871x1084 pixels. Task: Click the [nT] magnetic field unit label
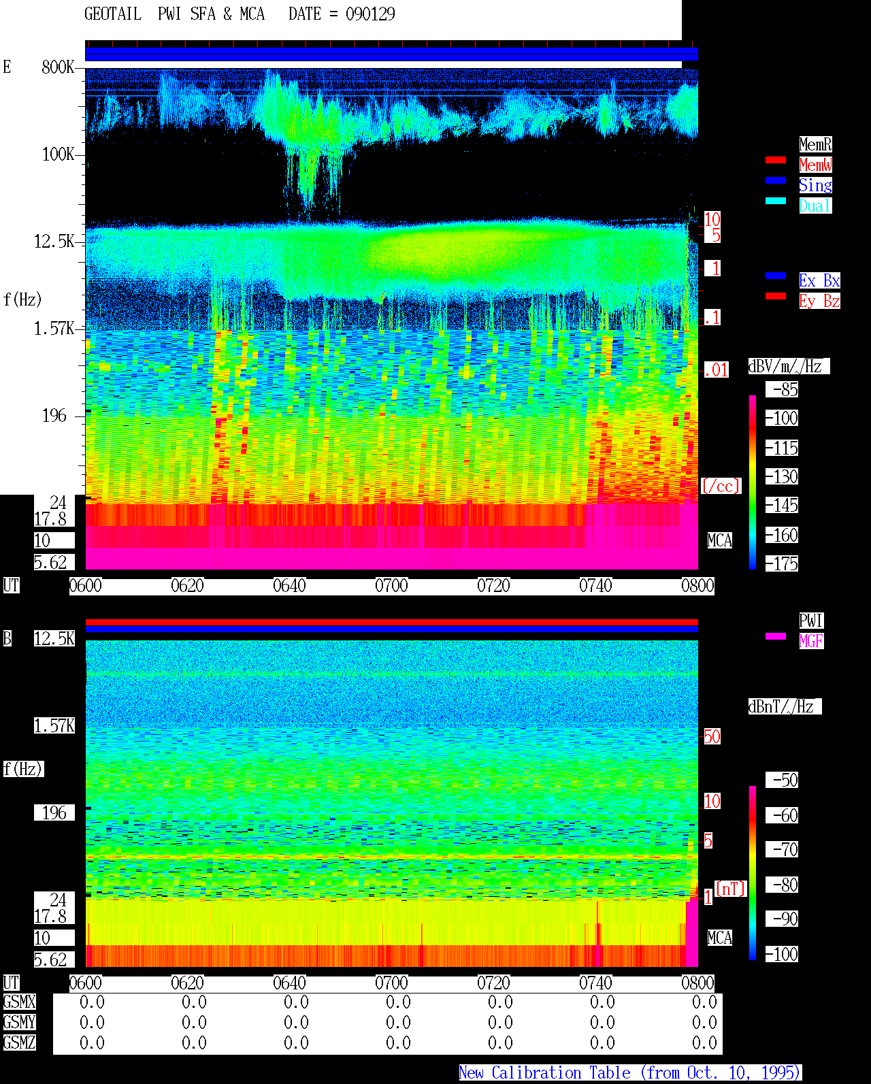[x=731, y=889]
